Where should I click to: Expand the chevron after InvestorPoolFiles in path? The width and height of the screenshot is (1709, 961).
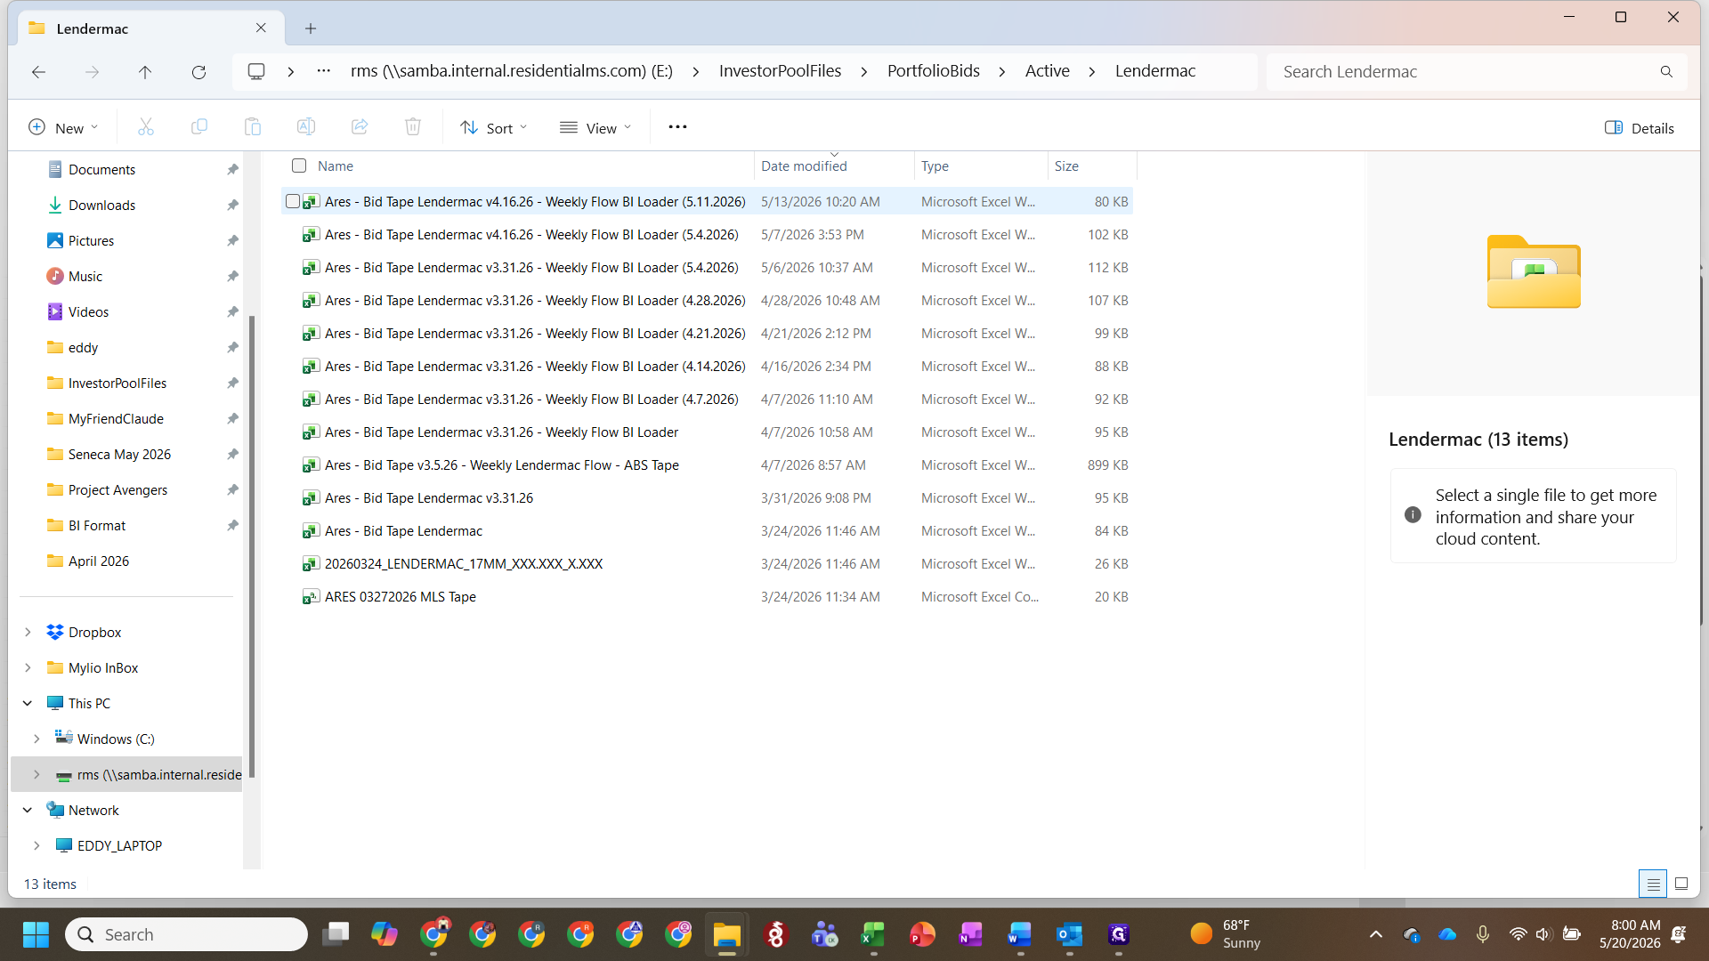point(864,71)
